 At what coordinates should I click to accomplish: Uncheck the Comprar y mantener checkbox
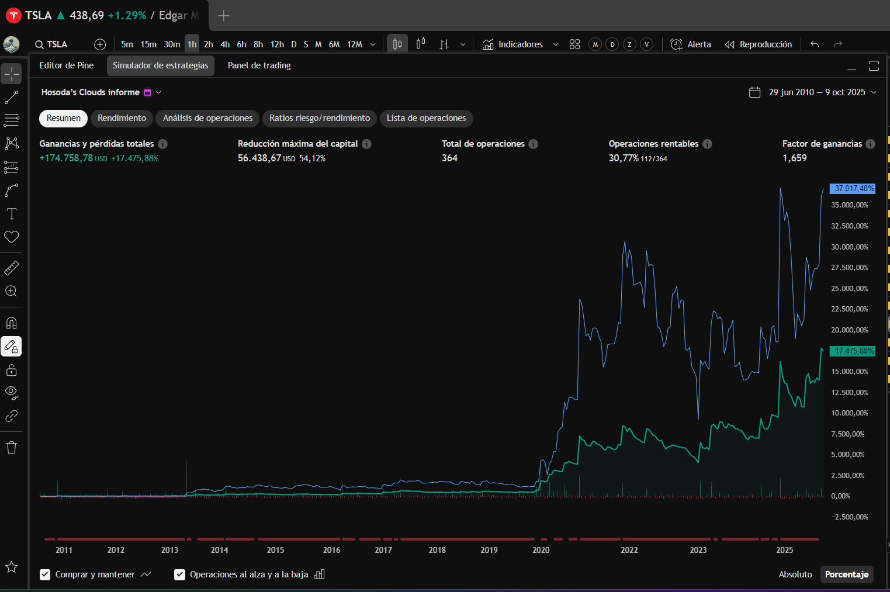45,574
